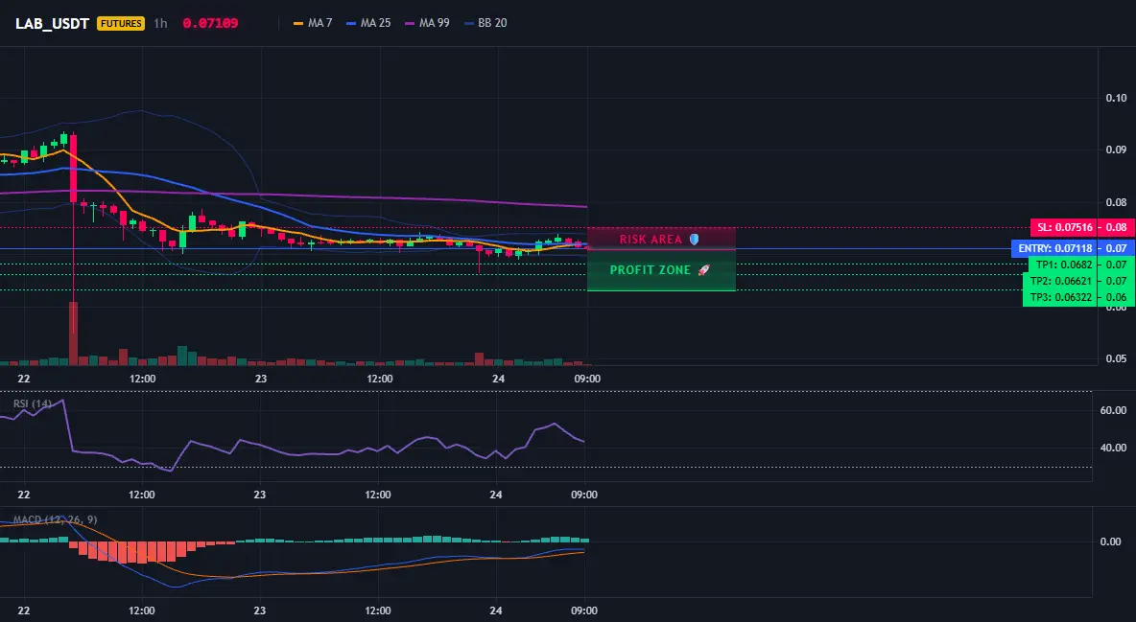Click the MACD (12, 26, 9) indicator label
This screenshot has height=622, width=1136.
(x=55, y=519)
